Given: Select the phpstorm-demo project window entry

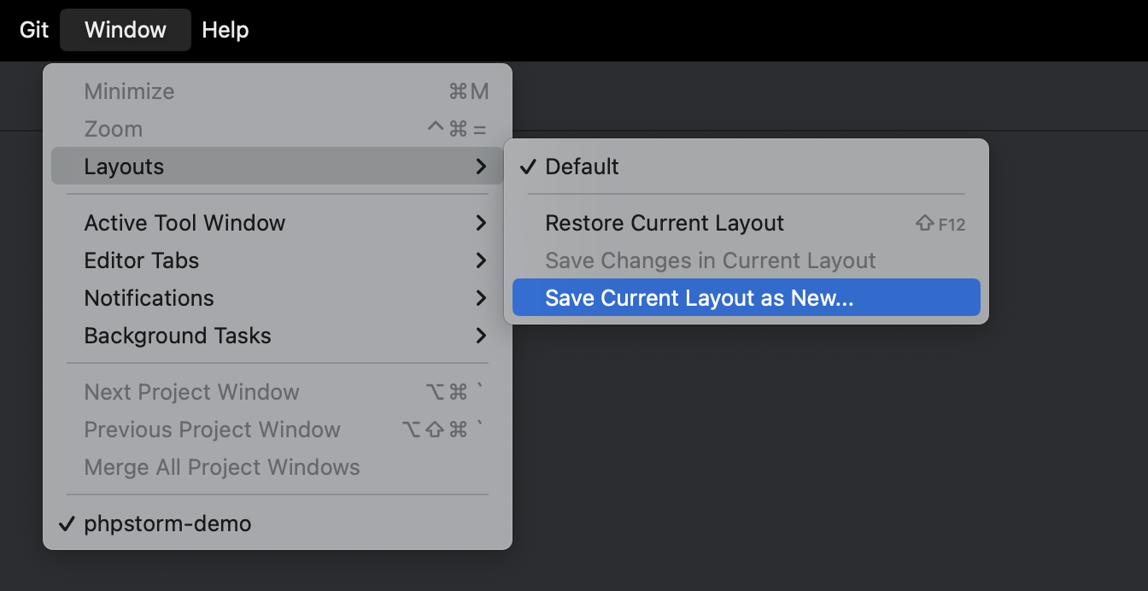Looking at the screenshot, I should 167,524.
